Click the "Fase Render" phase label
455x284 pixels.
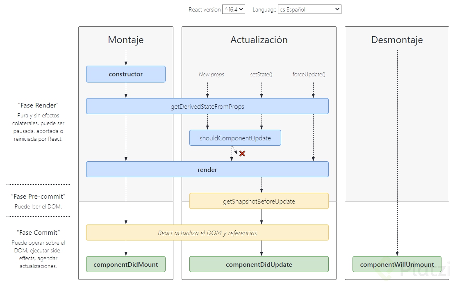click(x=38, y=105)
